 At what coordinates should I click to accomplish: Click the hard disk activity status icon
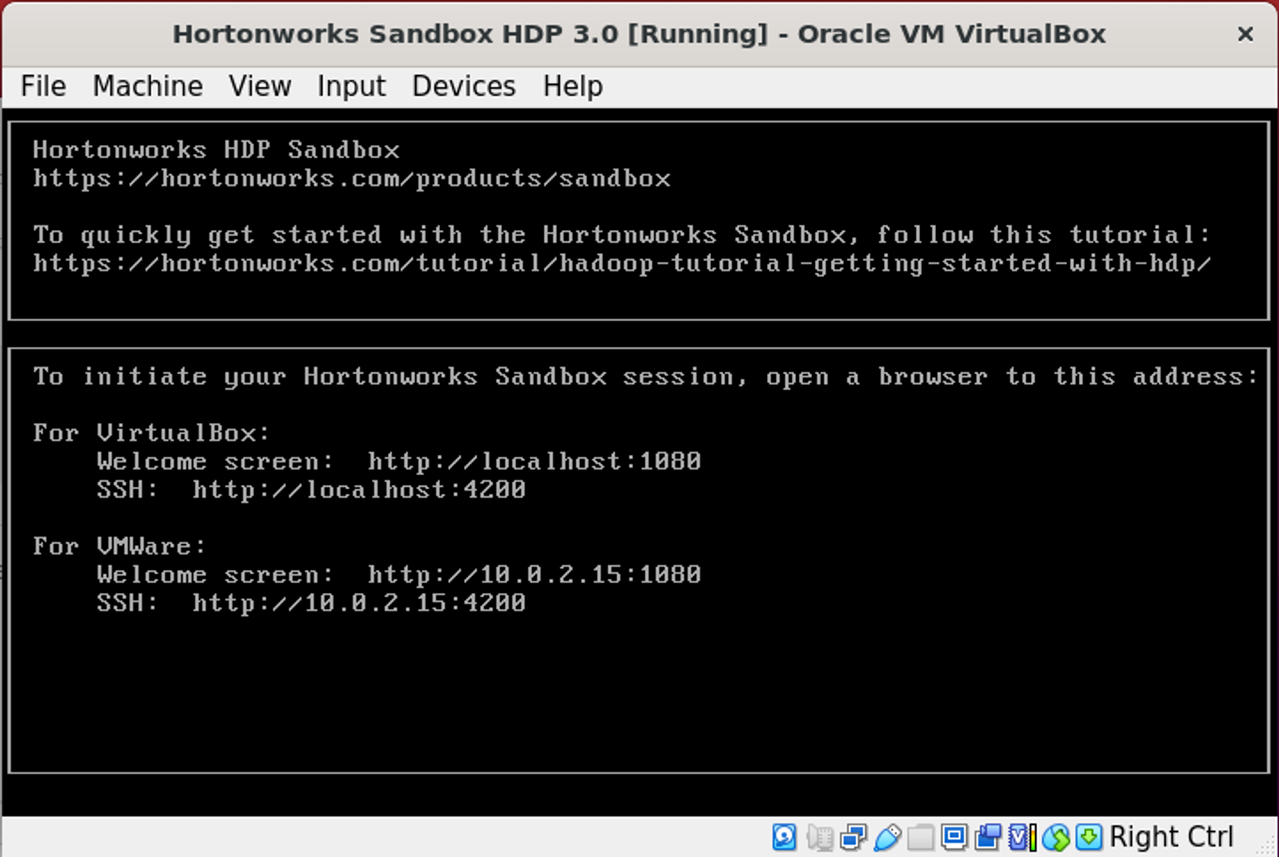point(784,837)
